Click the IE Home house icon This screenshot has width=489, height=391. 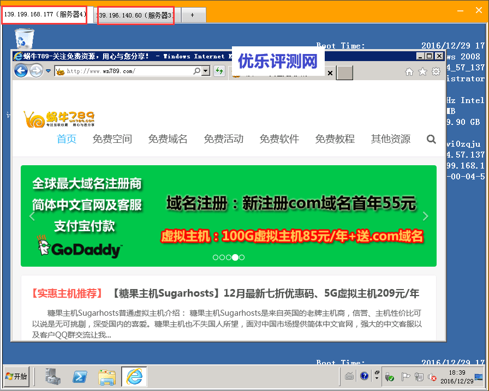[x=409, y=72]
